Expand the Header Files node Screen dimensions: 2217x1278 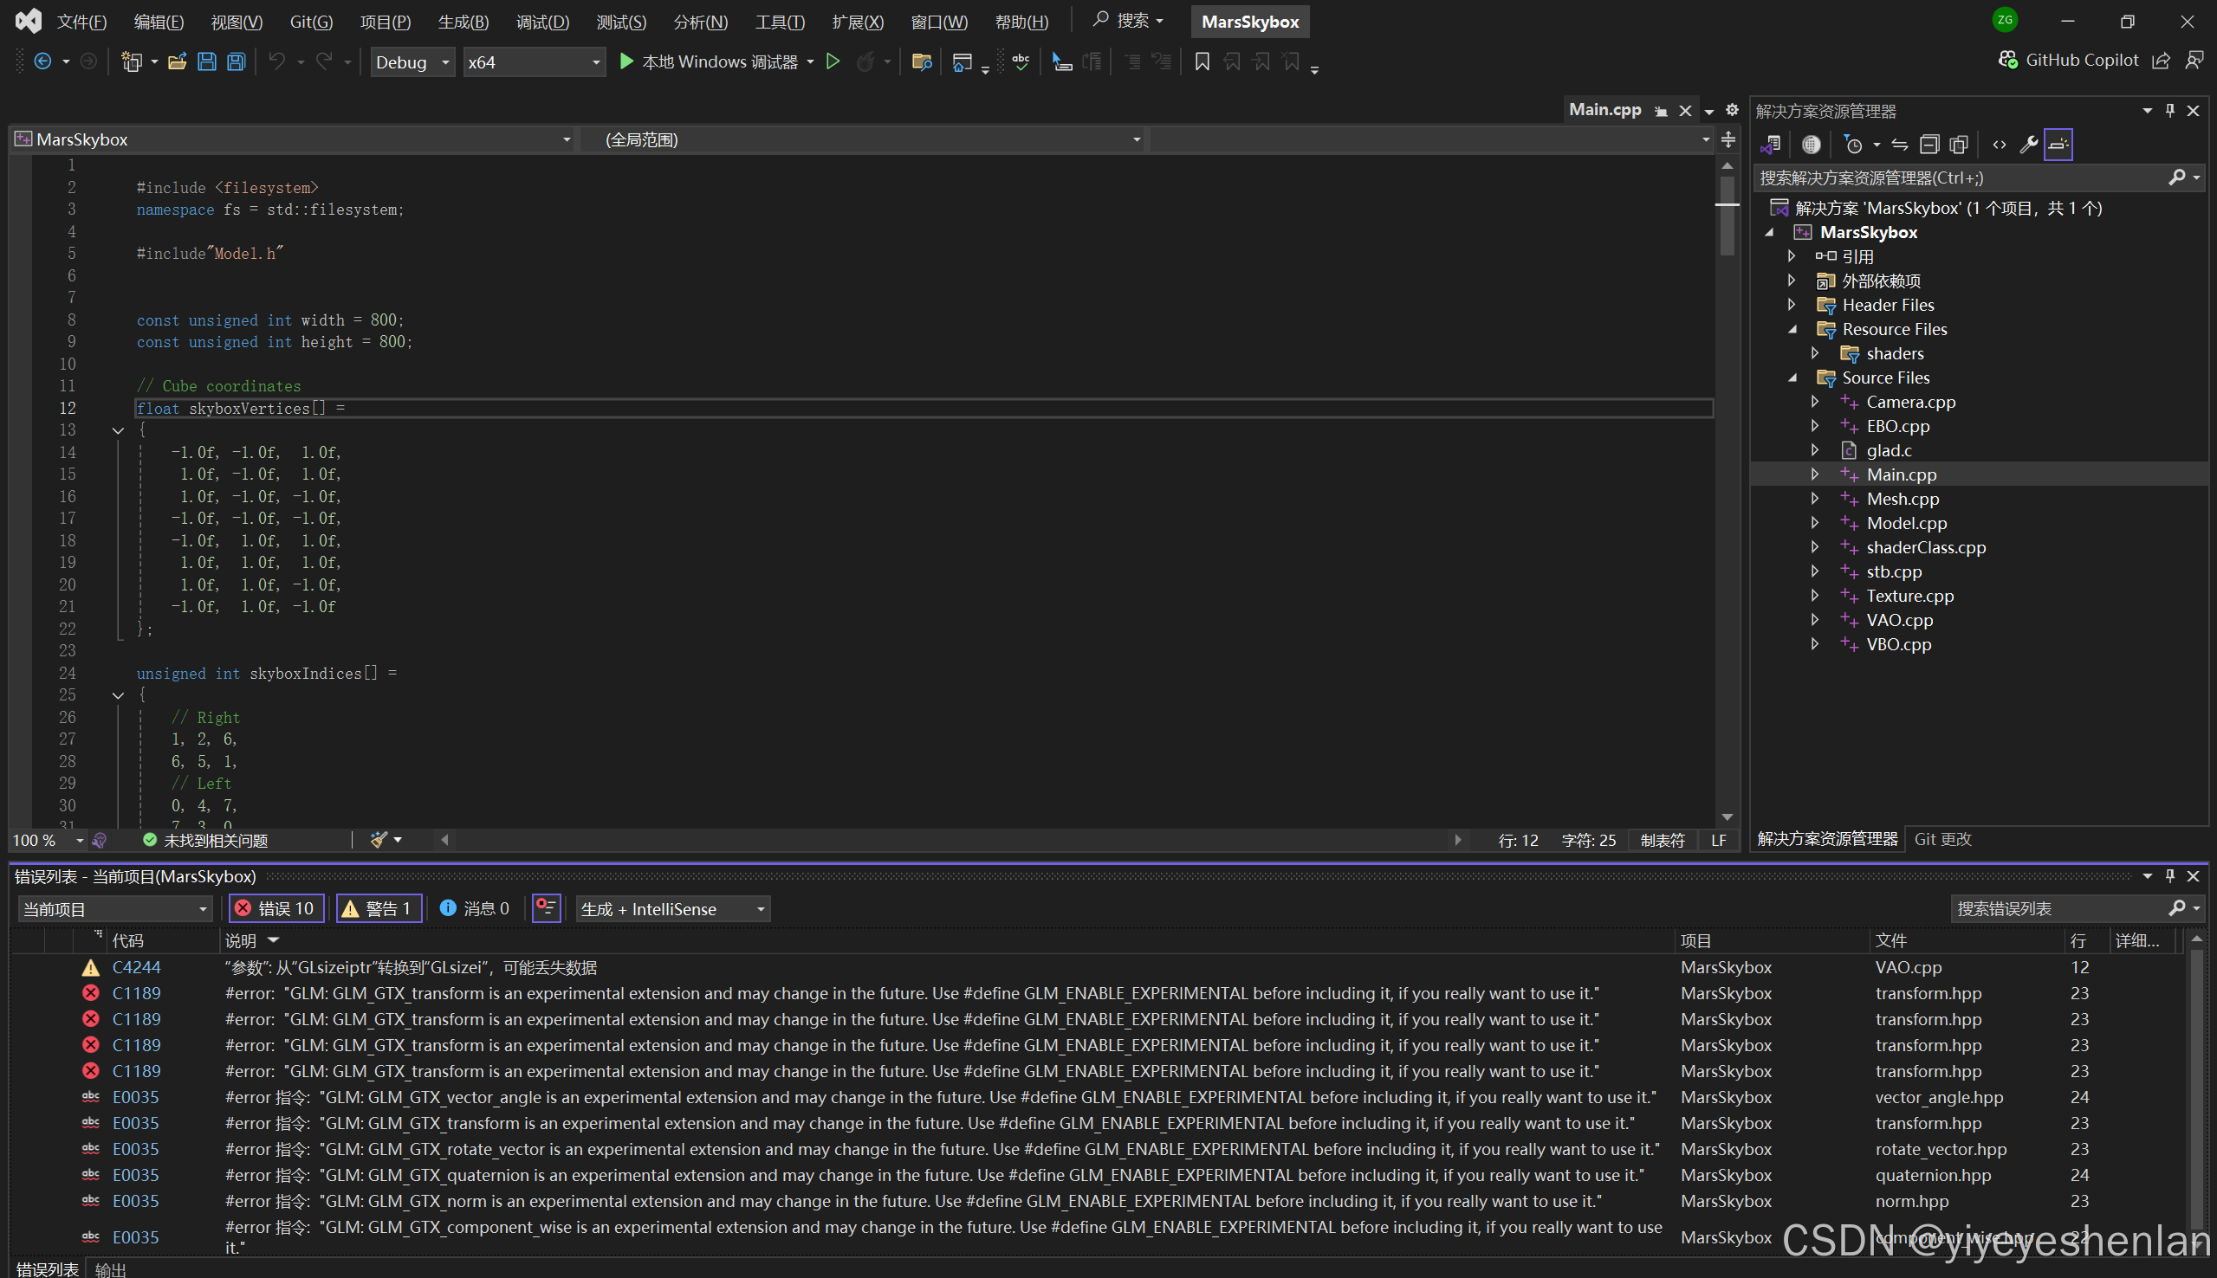(x=1792, y=305)
